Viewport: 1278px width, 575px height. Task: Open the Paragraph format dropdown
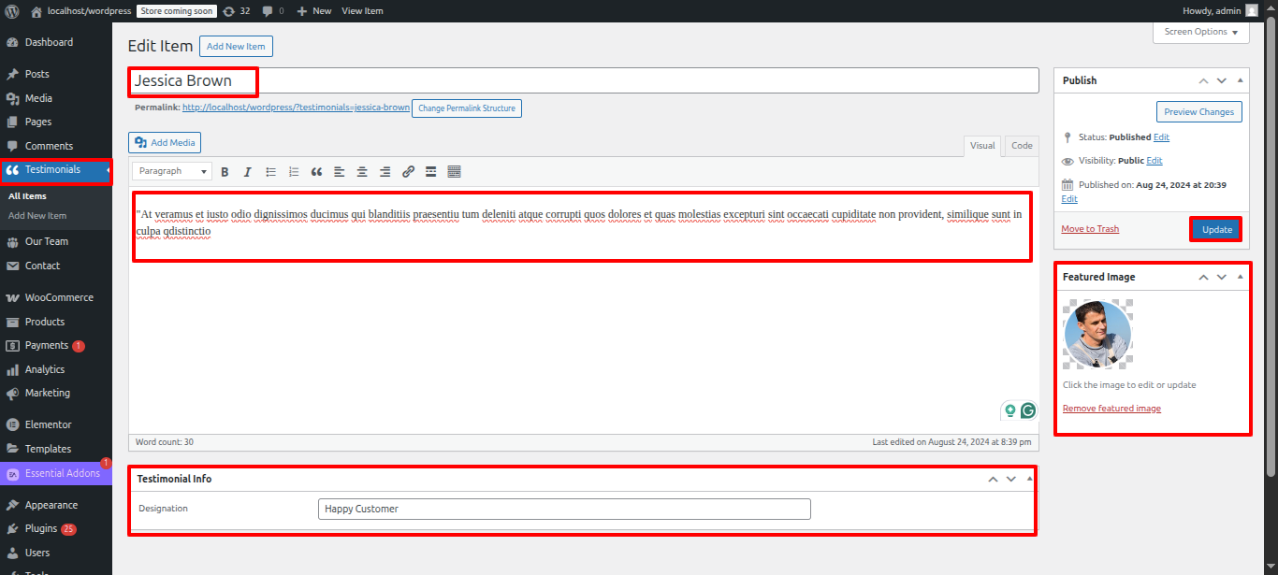(173, 172)
